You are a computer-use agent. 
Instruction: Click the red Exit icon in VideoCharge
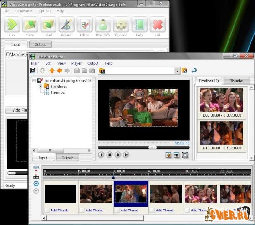[x=158, y=25]
